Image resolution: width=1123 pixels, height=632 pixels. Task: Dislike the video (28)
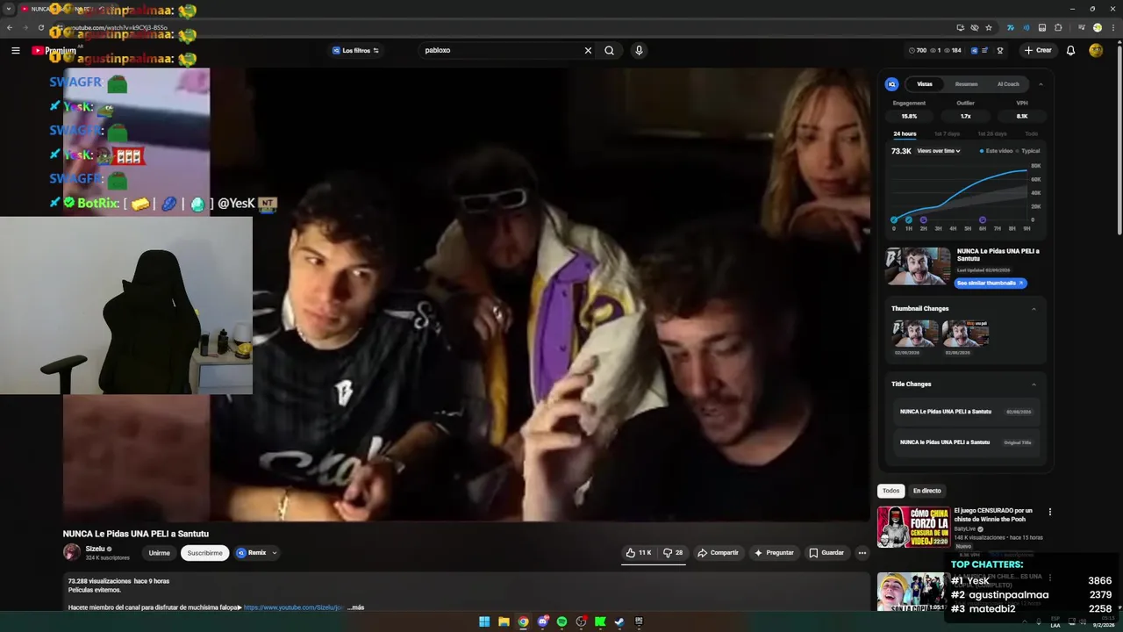pos(673,553)
